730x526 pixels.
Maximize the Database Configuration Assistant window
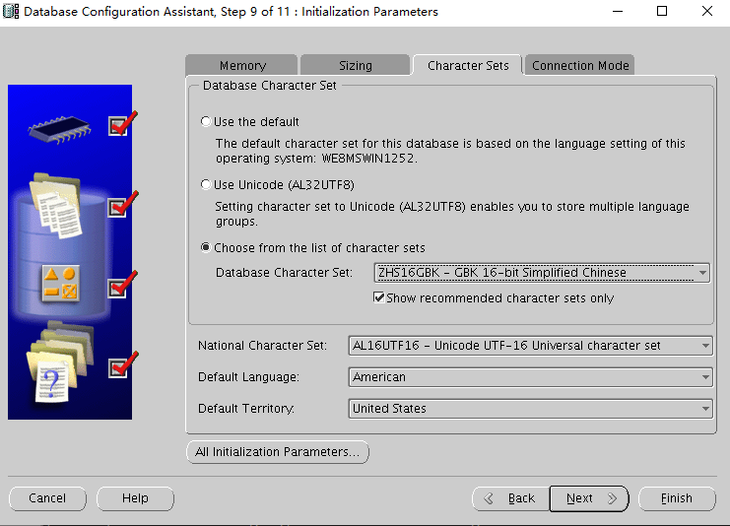662,11
